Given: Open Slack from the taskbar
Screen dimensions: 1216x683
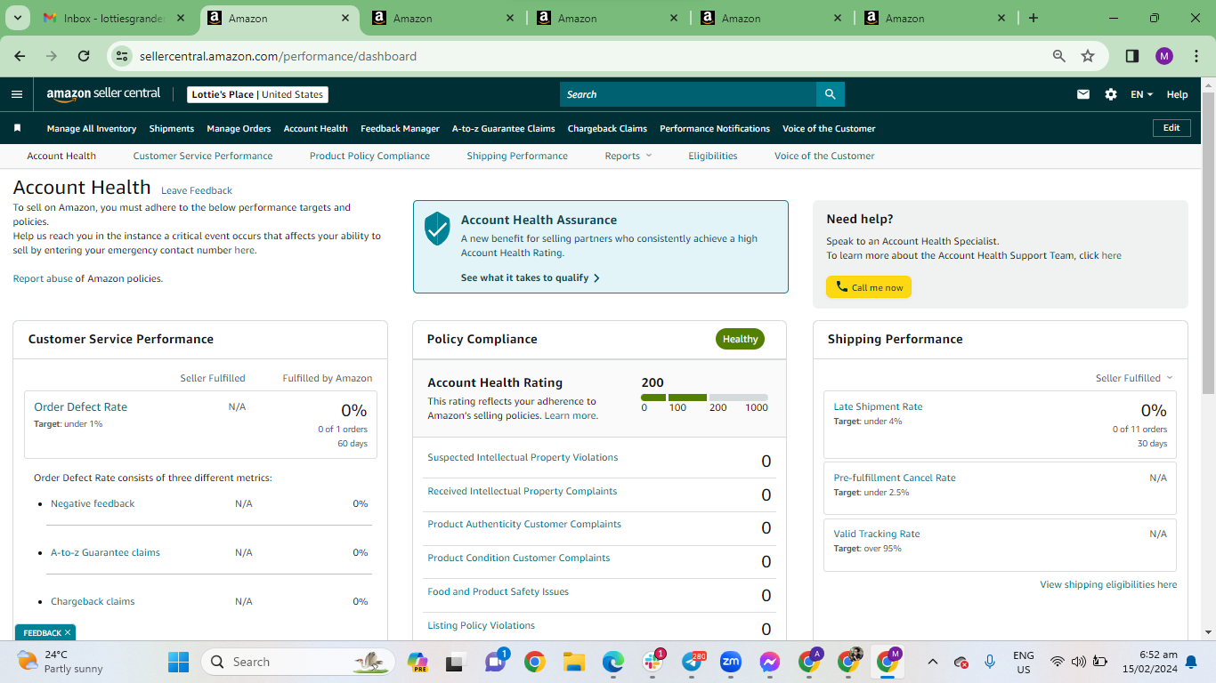Looking at the screenshot, I should tap(653, 662).
